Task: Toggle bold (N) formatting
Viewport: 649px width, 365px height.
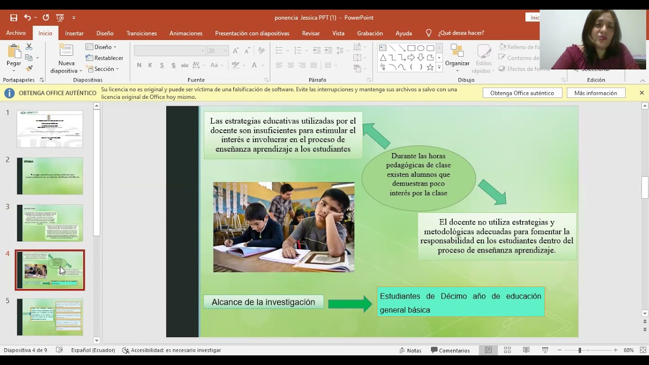Action: pos(139,65)
